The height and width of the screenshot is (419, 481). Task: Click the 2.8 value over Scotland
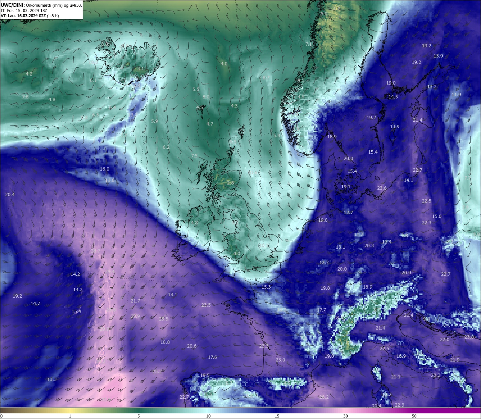[x=230, y=183]
